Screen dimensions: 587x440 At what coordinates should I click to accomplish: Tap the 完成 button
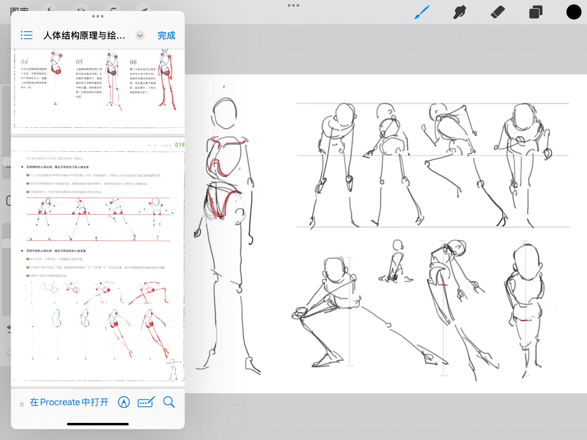pyautogui.click(x=166, y=36)
